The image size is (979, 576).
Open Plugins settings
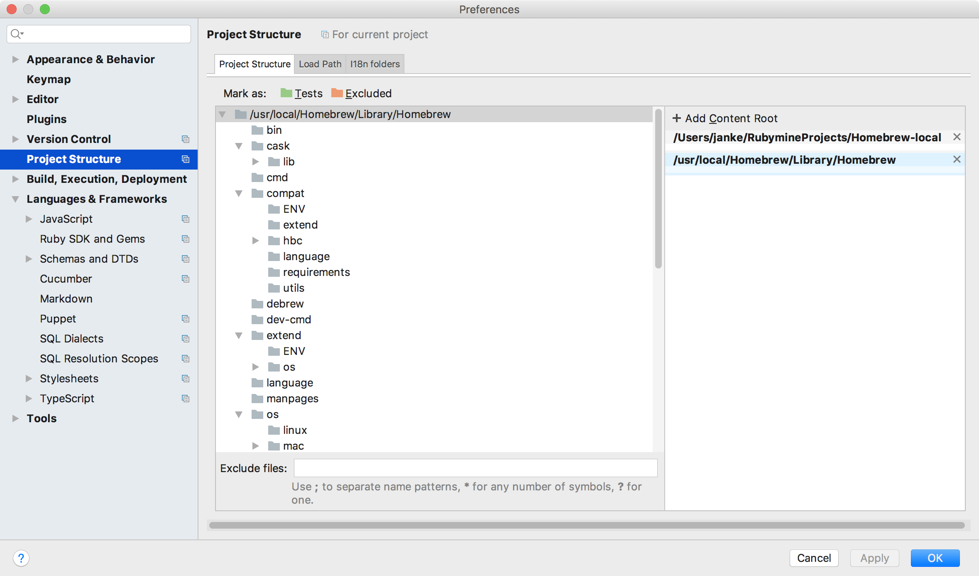[x=47, y=119]
